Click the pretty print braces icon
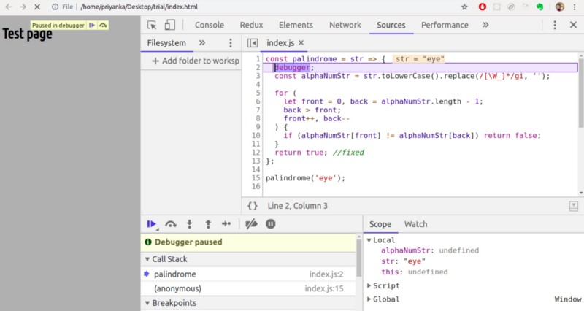 pyautogui.click(x=253, y=206)
